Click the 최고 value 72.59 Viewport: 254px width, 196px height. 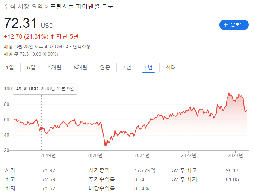point(48,179)
